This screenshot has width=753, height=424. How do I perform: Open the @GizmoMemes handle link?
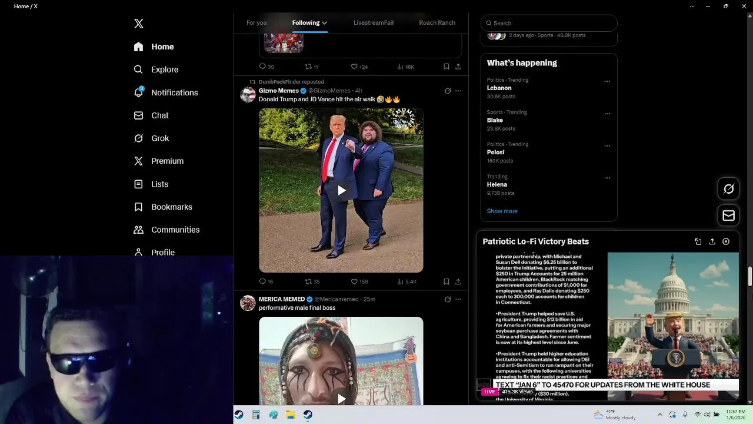[329, 91]
